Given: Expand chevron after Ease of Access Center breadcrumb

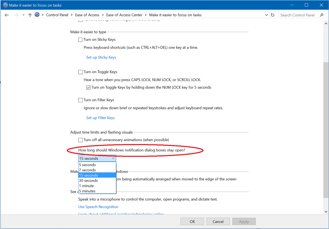Looking at the screenshot, I should pos(146,15).
